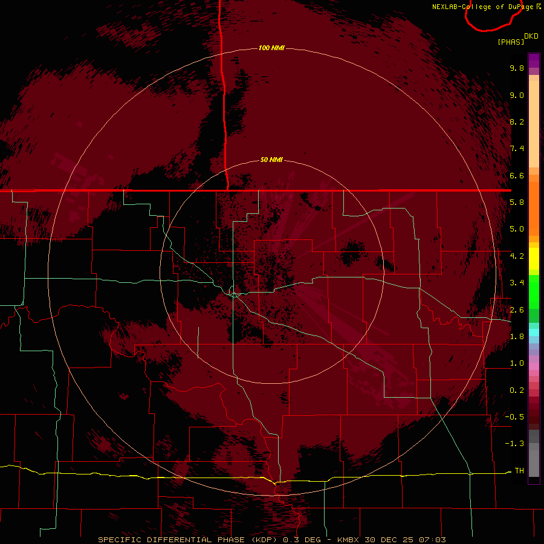Click the 7.4 color scale value
The height and width of the screenshot is (544, 544).
(x=517, y=149)
